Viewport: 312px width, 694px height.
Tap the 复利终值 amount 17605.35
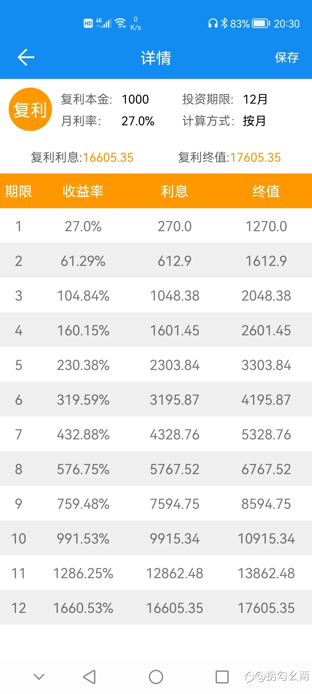pyautogui.click(x=255, y=158)
